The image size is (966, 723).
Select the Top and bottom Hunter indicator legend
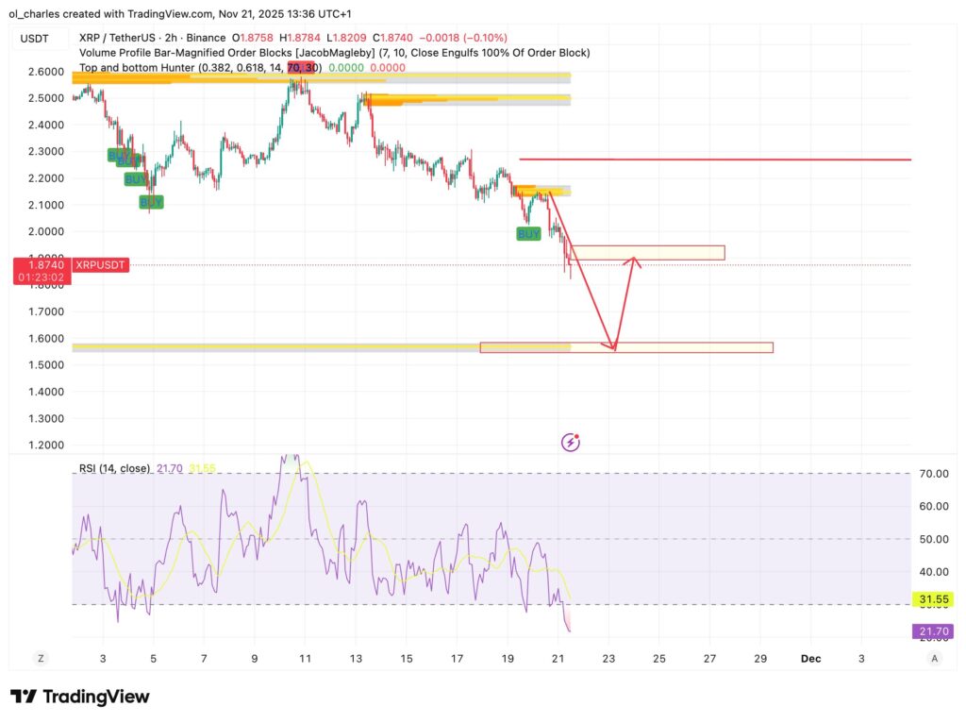[x=200, y=68]
